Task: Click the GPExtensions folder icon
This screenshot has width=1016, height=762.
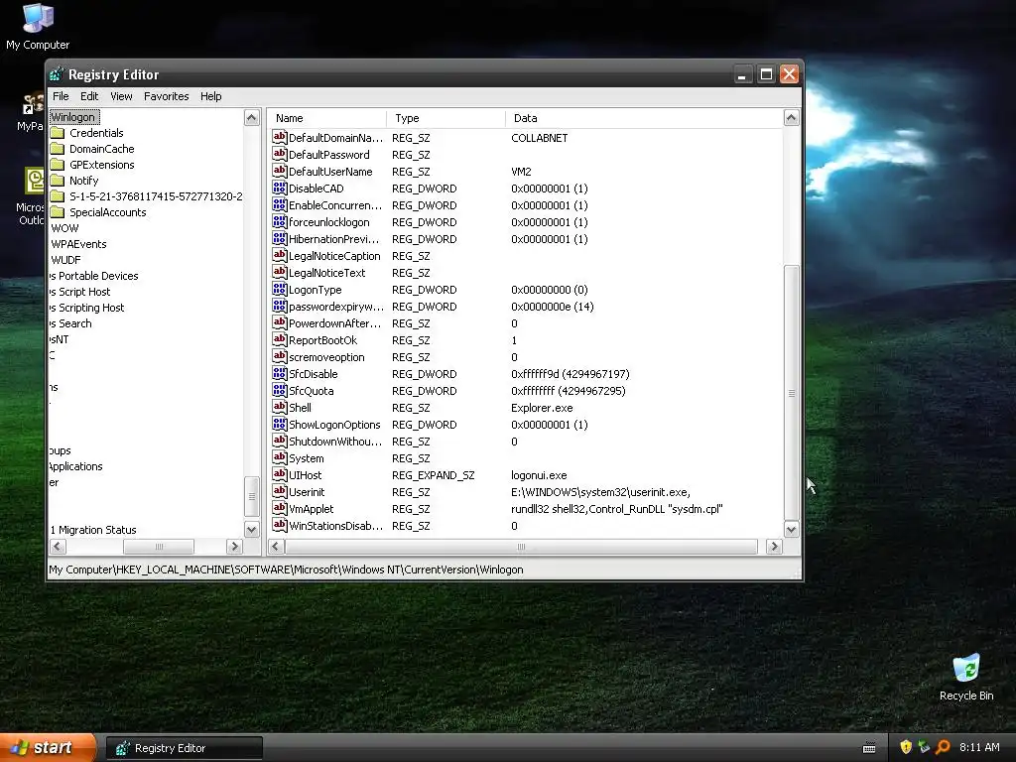Action: coord(58,165)
